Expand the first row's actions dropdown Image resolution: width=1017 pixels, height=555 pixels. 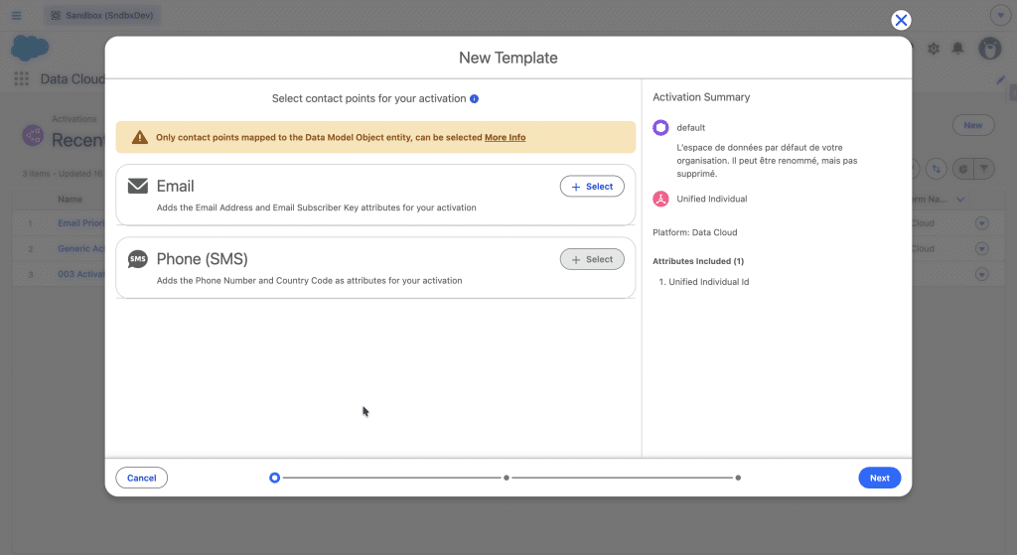(x=982, y=223)
